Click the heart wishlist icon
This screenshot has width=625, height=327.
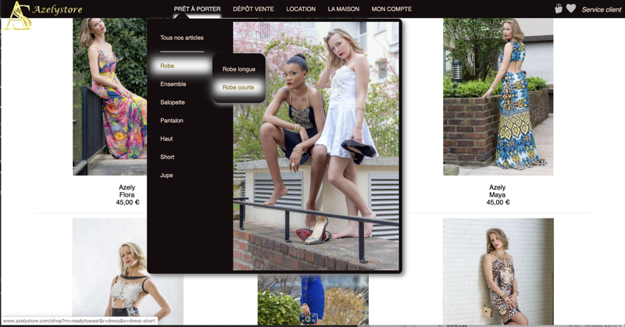(571, 9)
